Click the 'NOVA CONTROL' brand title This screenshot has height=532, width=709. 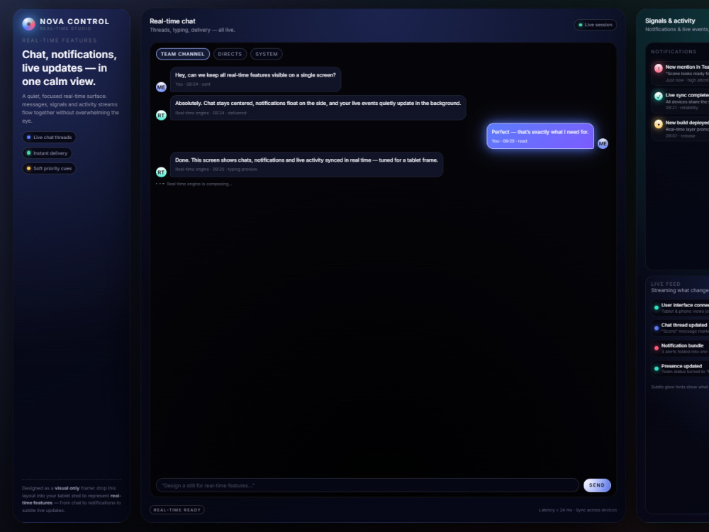click(74, 21)
